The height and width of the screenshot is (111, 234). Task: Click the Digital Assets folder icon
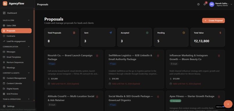[4, 89]
